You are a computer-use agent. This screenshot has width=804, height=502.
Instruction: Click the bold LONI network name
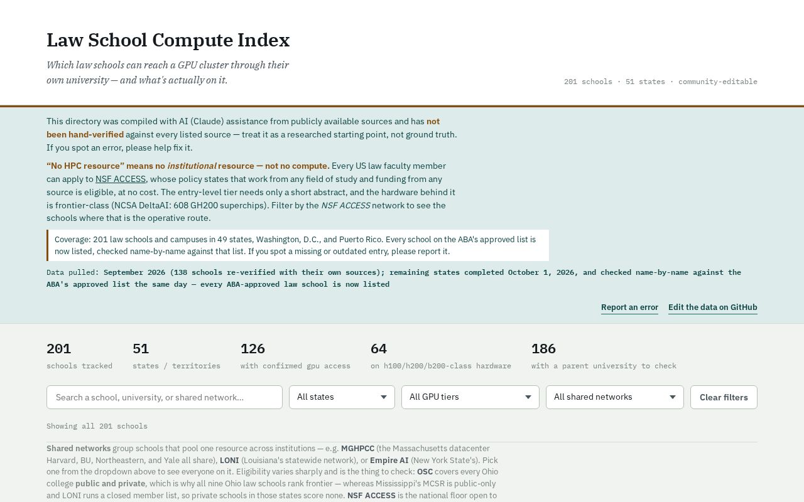[x=229, y=460]
